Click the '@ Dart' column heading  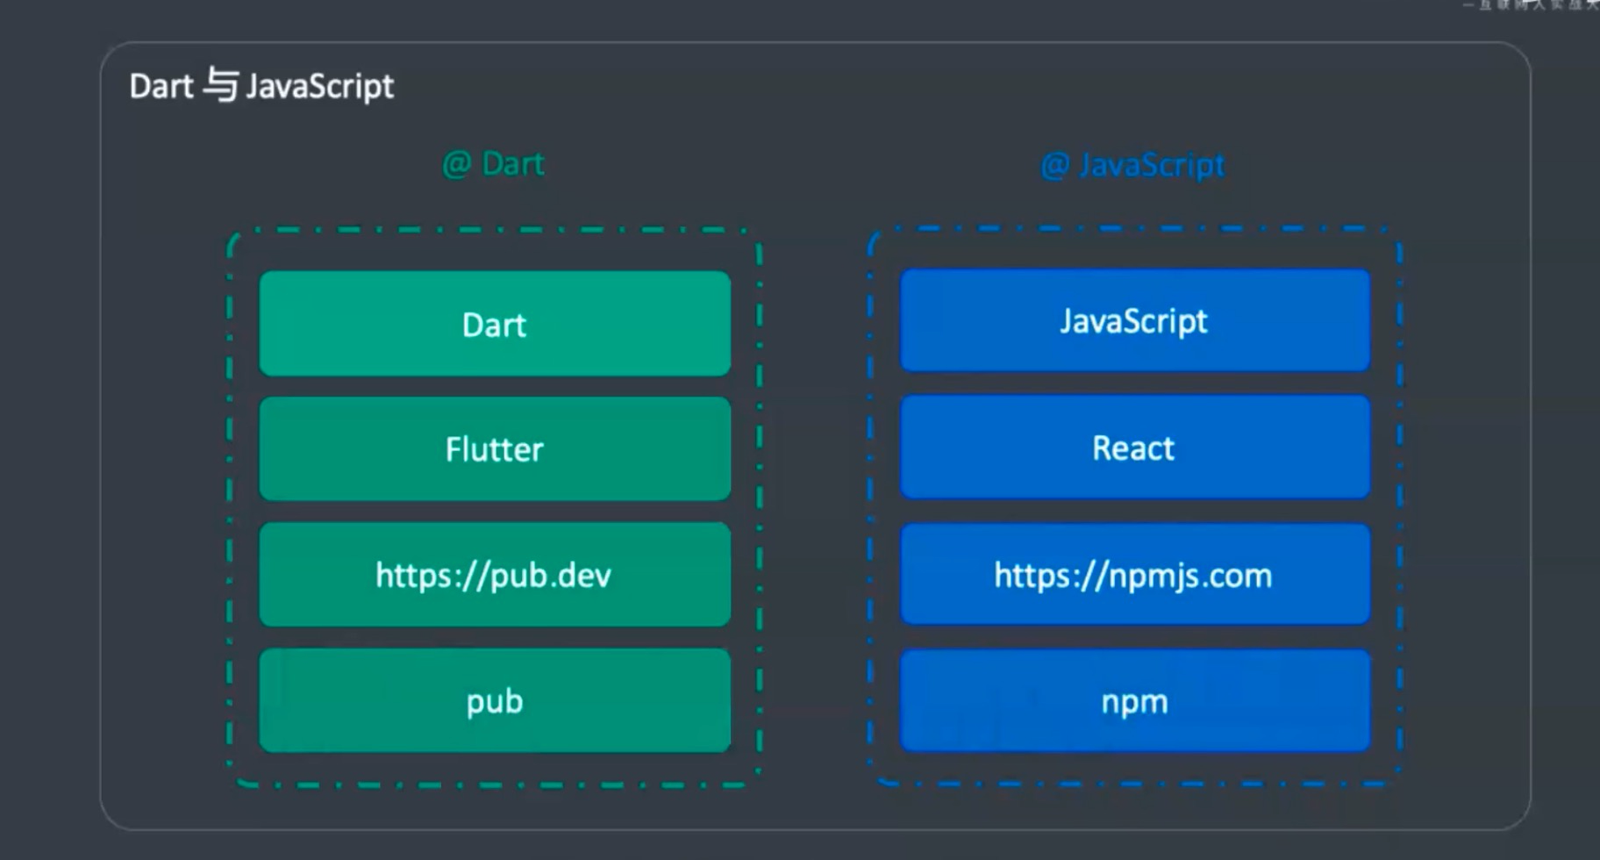point(494,164)
